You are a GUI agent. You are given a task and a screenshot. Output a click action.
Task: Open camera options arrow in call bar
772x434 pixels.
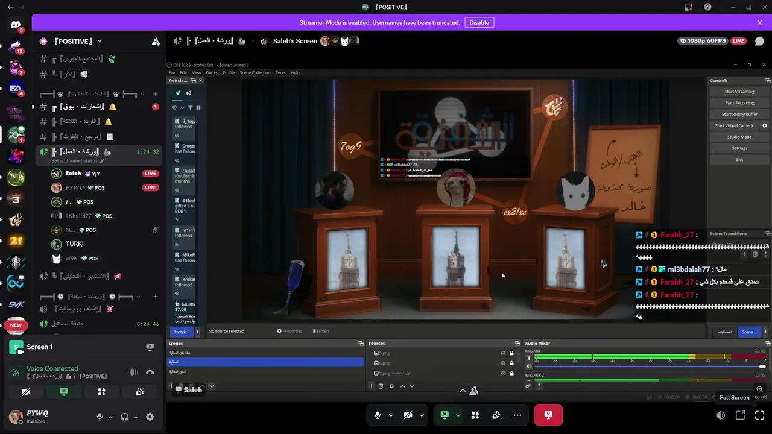[x=422, y=415]
